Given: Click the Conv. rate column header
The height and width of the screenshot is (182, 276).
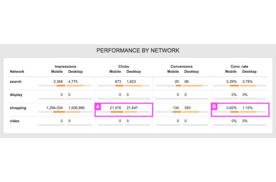Looking at the screenshot, I should 239,67.
